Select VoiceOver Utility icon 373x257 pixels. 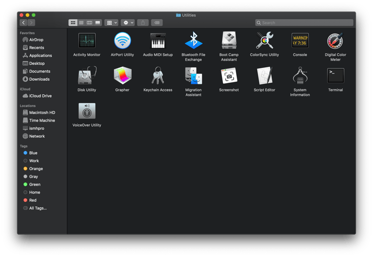87,111
